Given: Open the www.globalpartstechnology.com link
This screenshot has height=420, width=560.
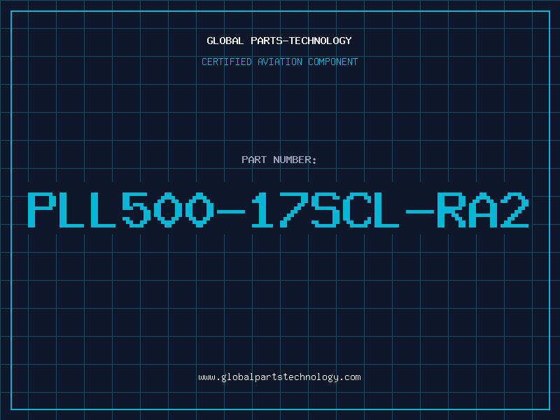Looking at the screenshot, I should 279,377.
